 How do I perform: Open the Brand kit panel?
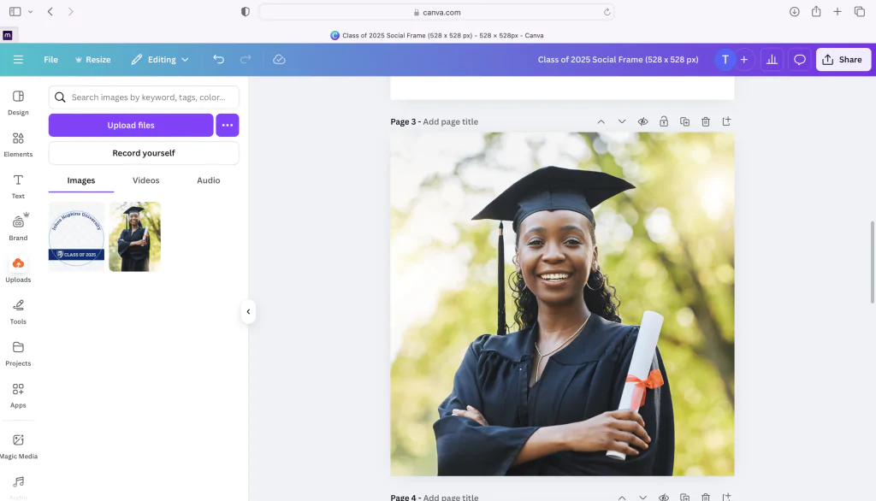point(18,228)
